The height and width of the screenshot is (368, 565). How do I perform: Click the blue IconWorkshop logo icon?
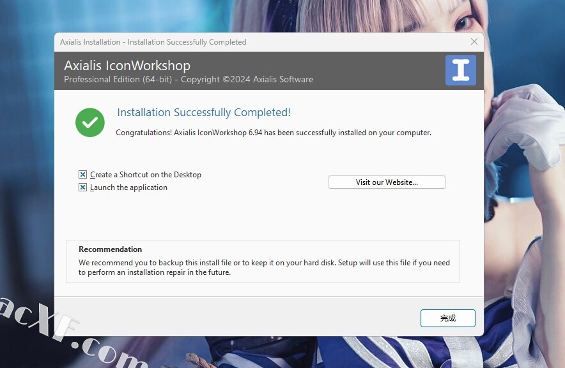[461, 70]
